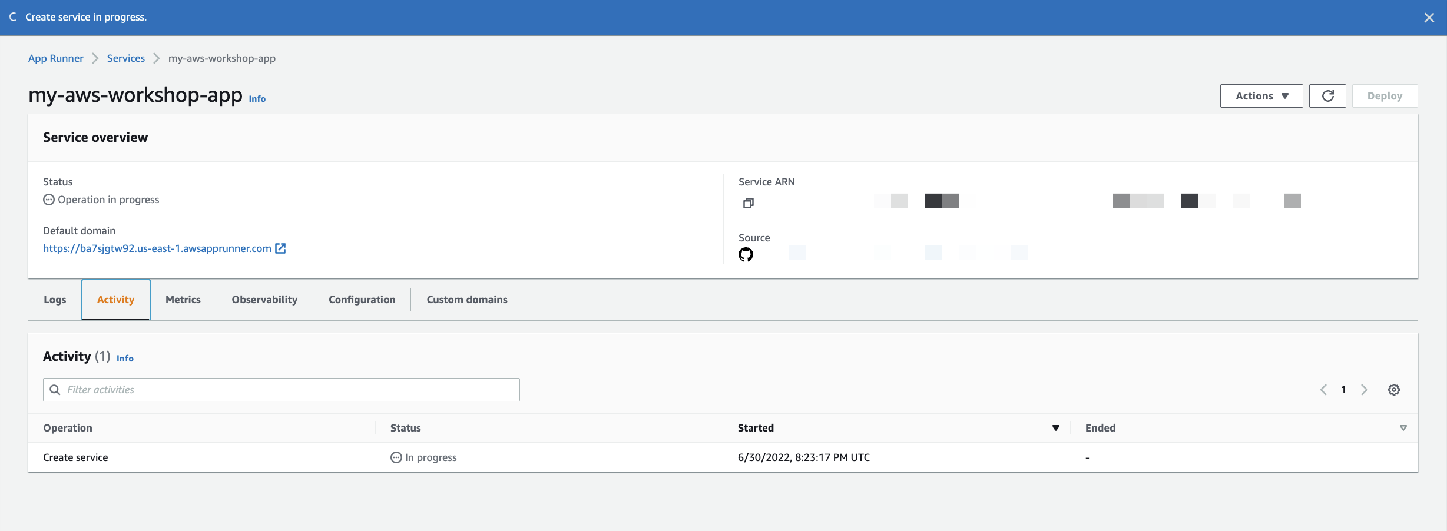Dismiss the Create service notification banner

(1429, 18)
